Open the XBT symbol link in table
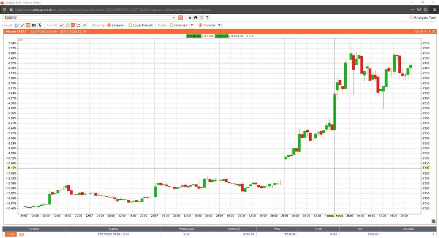Viewport: 439px width, 238px height. click(21, 235)
